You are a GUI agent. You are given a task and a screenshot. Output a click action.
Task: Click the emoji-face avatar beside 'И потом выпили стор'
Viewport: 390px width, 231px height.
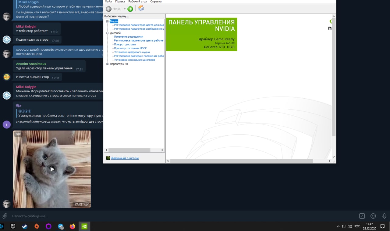tap(7, 77)
